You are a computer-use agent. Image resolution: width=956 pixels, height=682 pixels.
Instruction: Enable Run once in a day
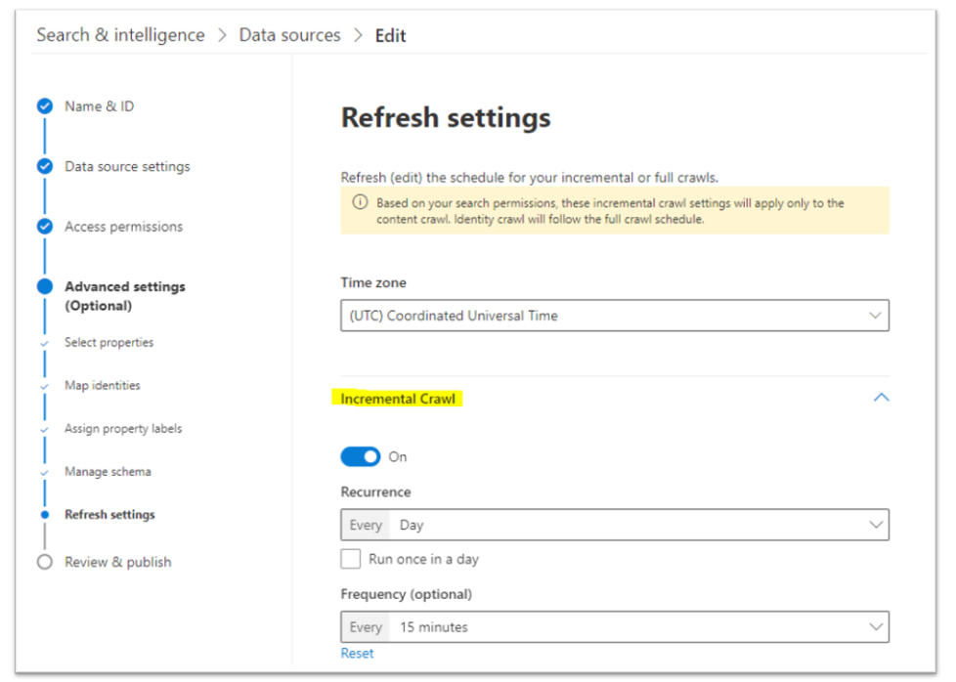(351, 559)
